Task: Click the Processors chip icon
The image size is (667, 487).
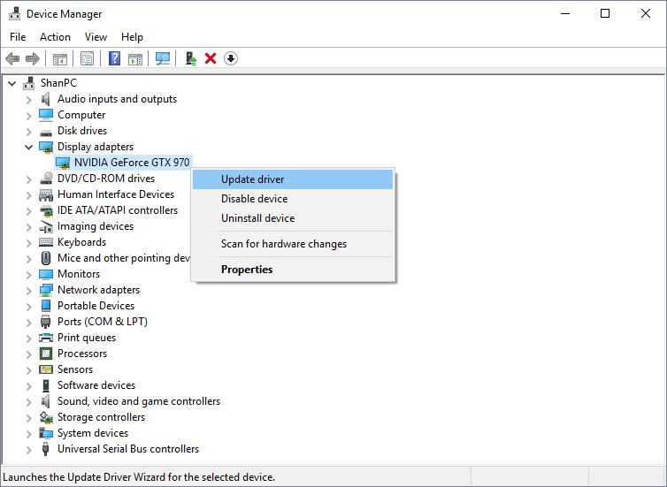Action: 46,354
